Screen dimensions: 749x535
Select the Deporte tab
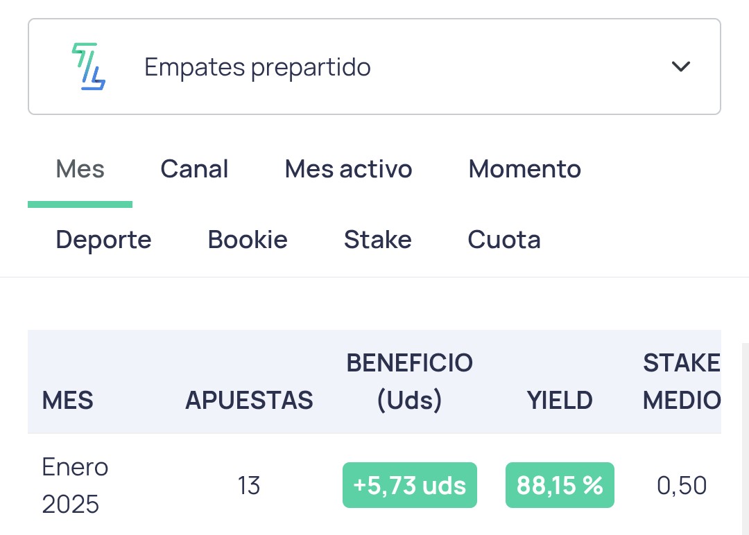pos(103,240)
